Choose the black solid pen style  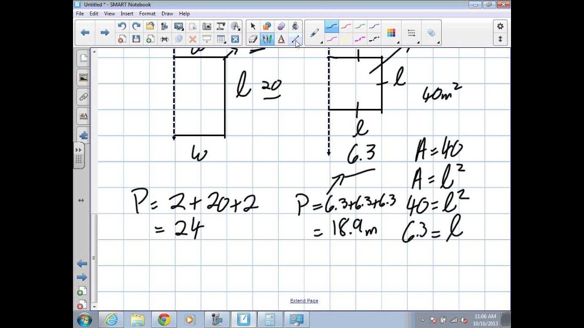pos(332,26)
